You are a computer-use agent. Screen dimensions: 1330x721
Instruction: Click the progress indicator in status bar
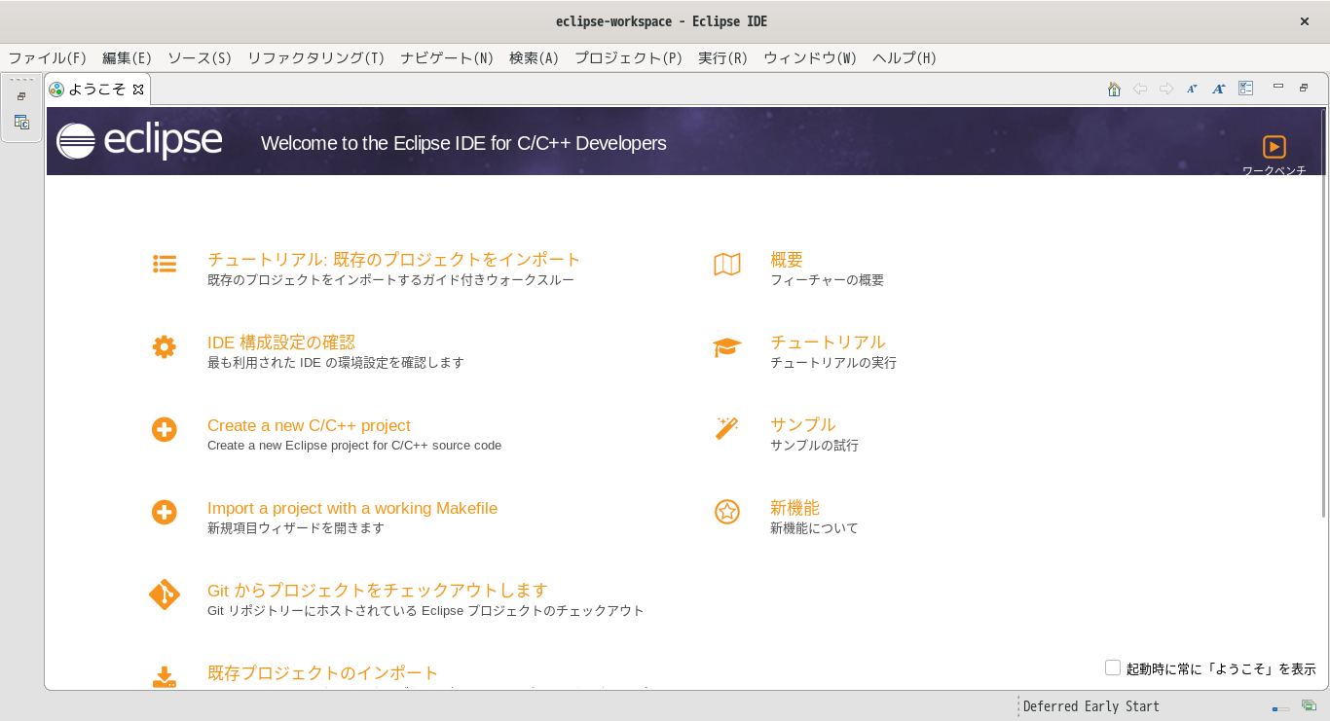coord(1280,708)
